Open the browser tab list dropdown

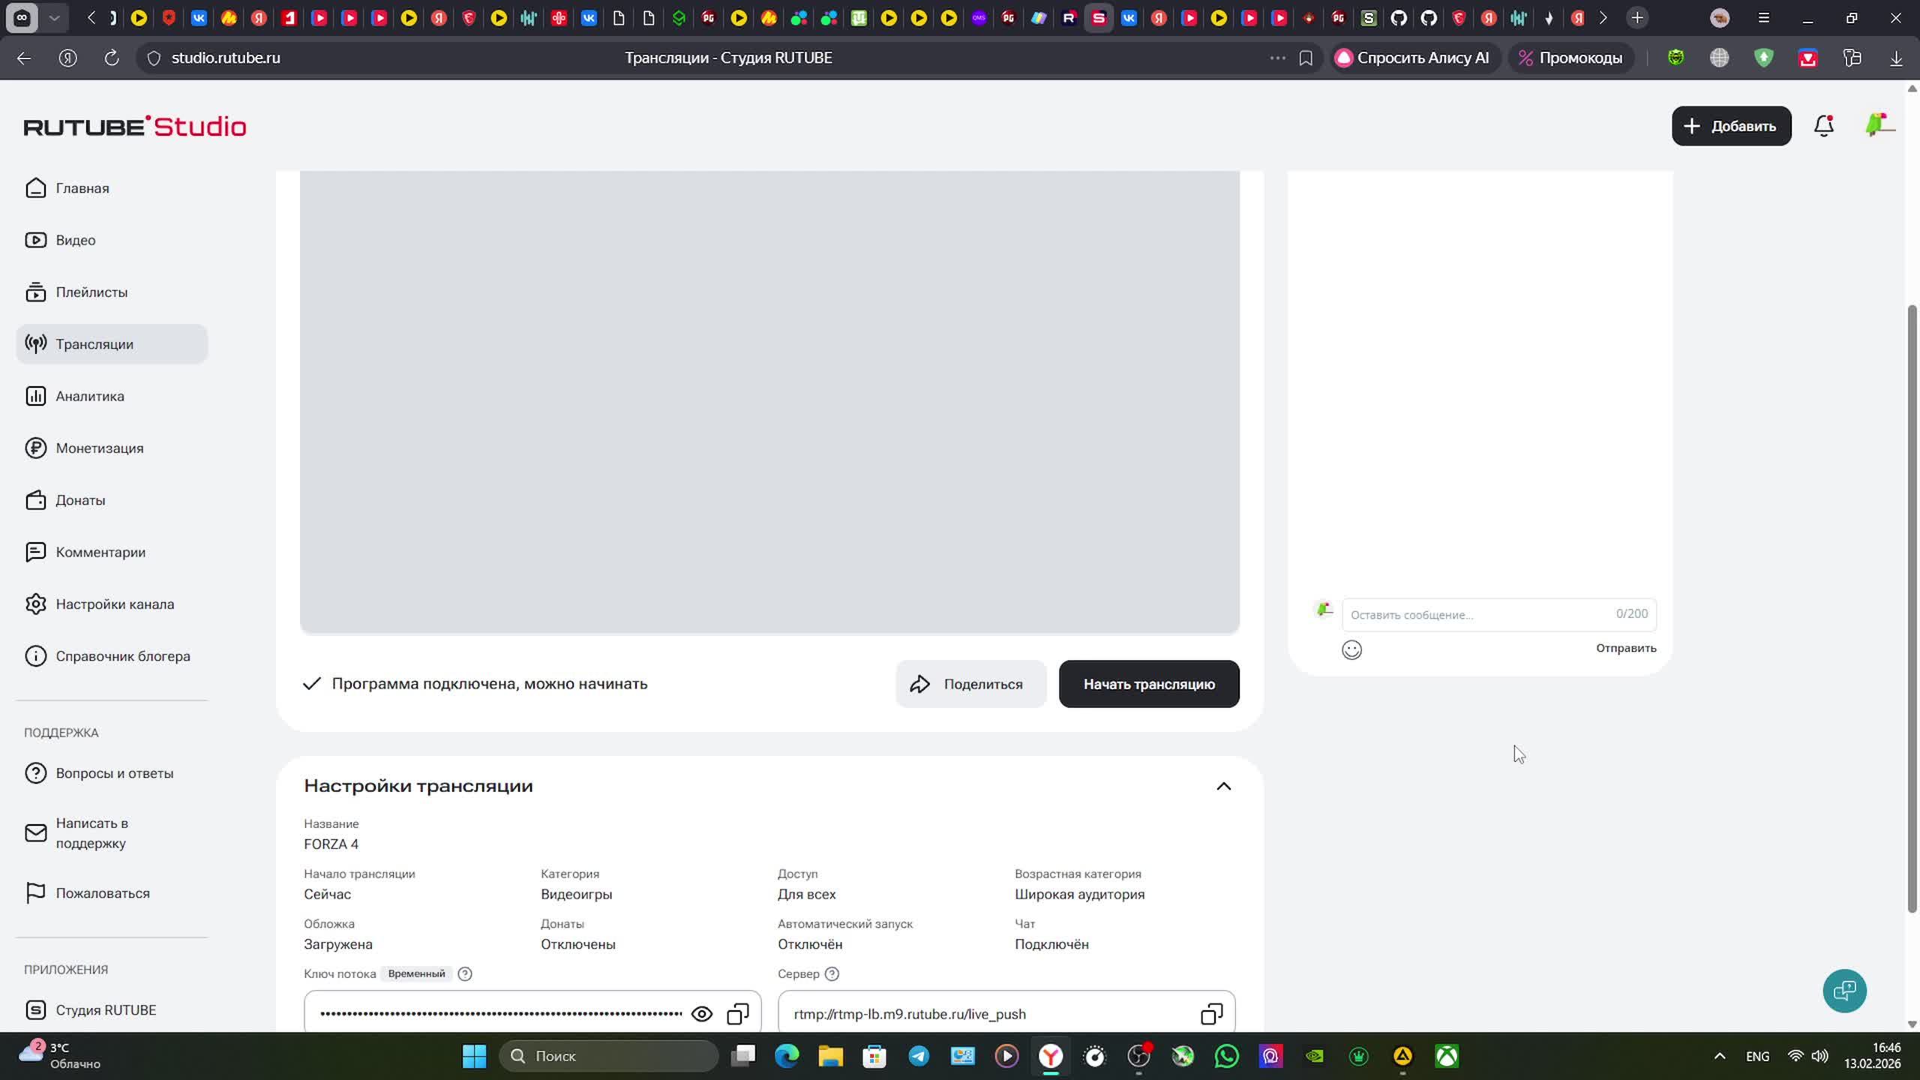(x=54, y=17)
